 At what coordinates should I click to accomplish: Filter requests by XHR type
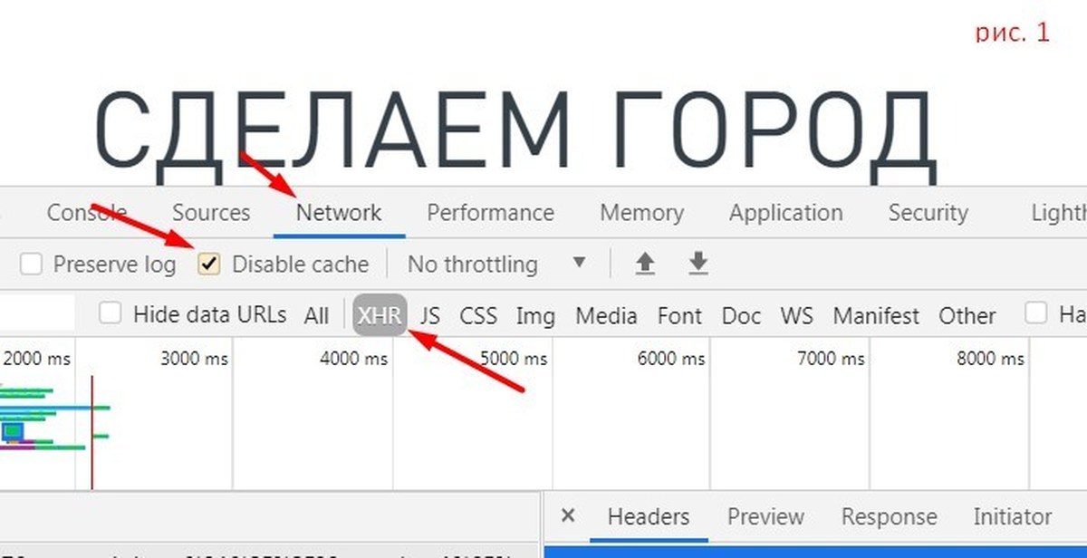pos(380,316)
